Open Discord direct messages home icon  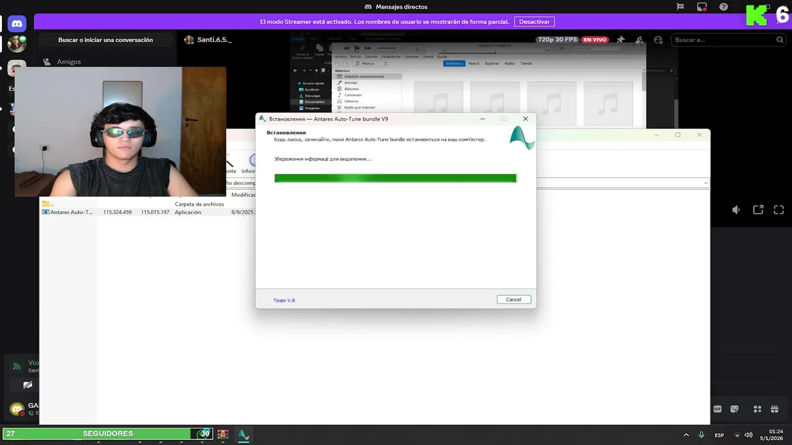tap(17, 24)
